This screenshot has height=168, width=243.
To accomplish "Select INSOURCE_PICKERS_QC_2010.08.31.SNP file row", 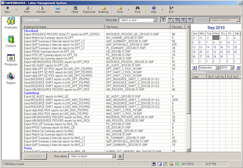I will (x=104, y=34).
